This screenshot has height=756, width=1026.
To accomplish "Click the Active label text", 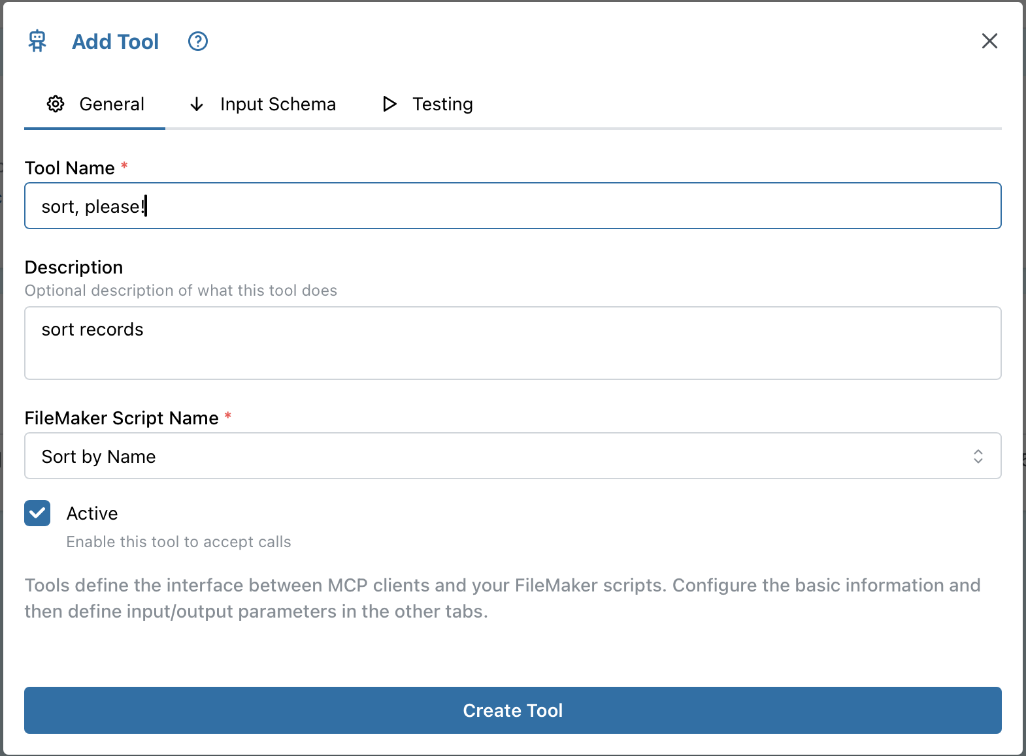I will pyautogui.click(x=92, y=514).
